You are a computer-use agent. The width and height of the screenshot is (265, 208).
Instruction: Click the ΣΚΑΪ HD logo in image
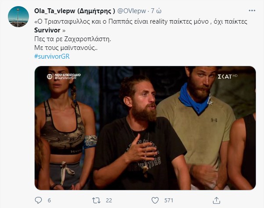227,77
